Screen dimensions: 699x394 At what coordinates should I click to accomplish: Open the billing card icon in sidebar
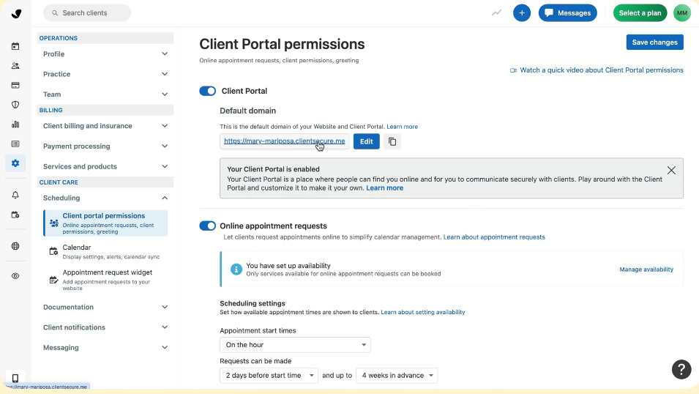(15, 85)
